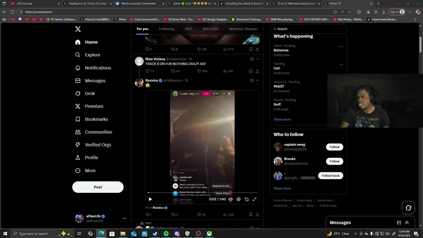Open options for Cell trend

coord(341,65)
